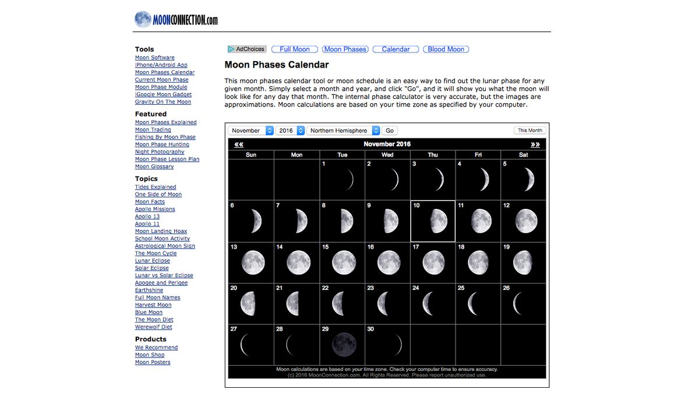Open the Fishing By Moon Phase link

[x=165, y=137]
